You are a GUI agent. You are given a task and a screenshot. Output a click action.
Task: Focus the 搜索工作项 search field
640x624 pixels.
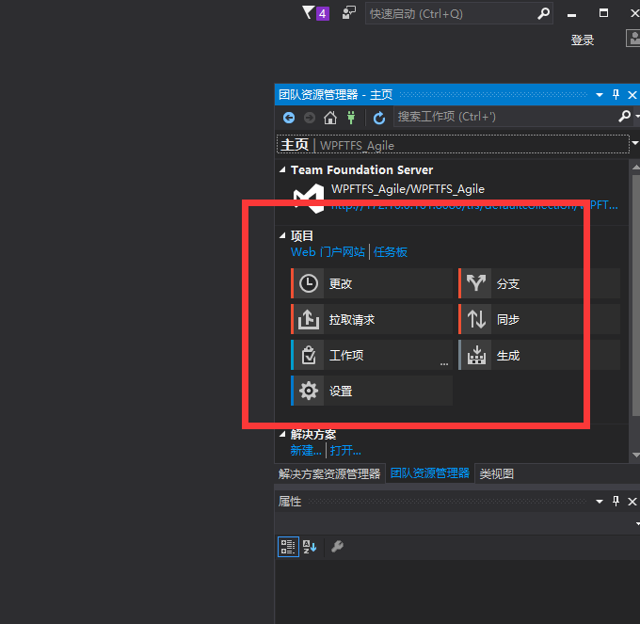[x=504, y=117]
